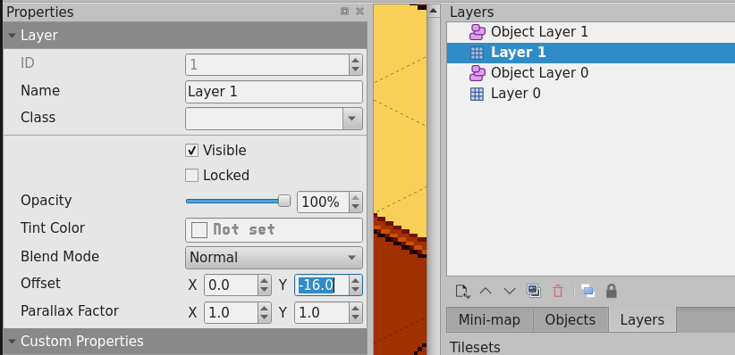Viewport: 735px width, 355px height.
Task: Click the Tilesets panel title
Action: pos(475,347)
